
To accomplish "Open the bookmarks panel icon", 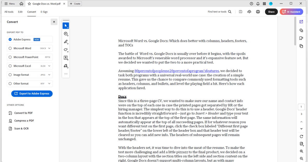I will pyautogui.click(x=301, y=37).
